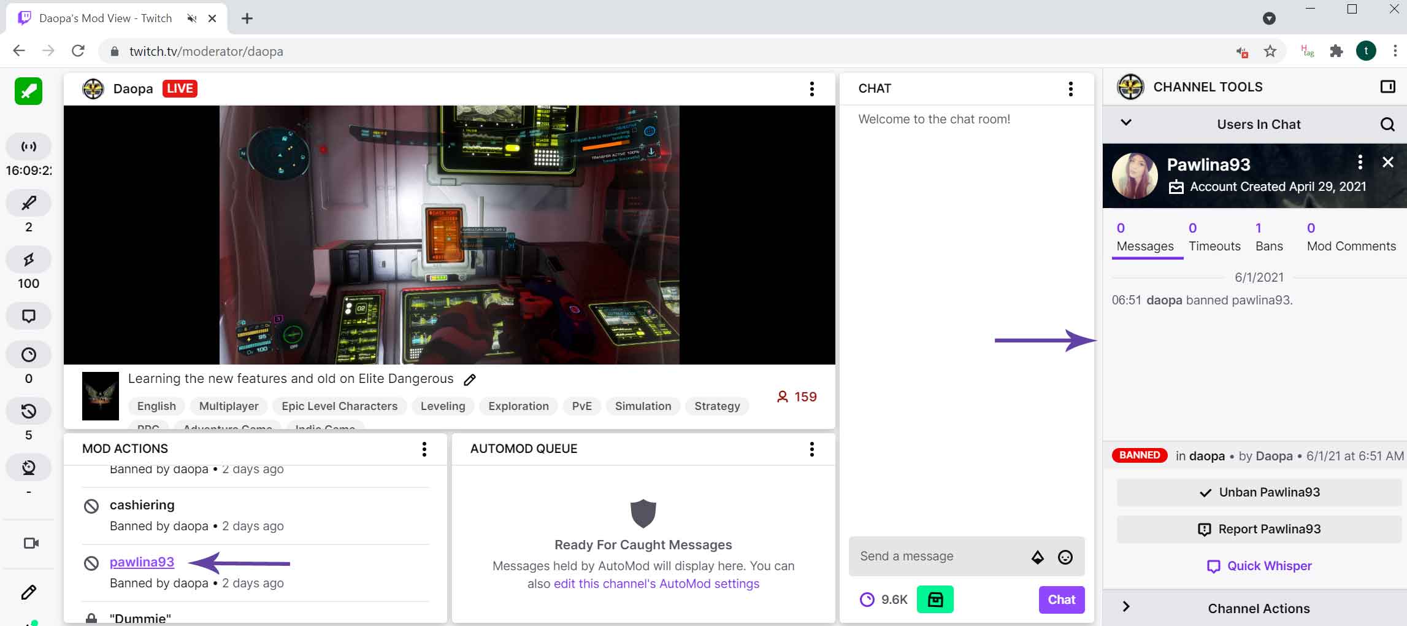Click the clock-with-person sidebar icon

[28, 467]
